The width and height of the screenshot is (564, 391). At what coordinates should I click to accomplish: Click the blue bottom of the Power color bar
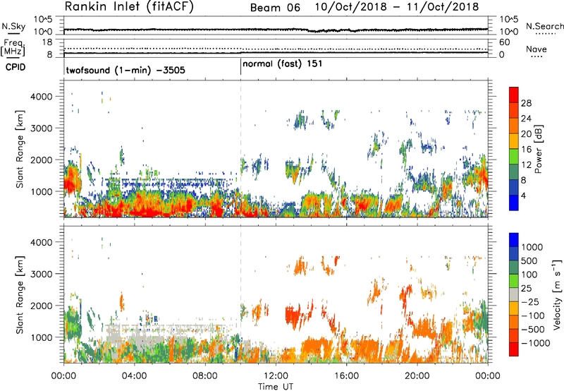pyautogui.click(x=514, y=203)
